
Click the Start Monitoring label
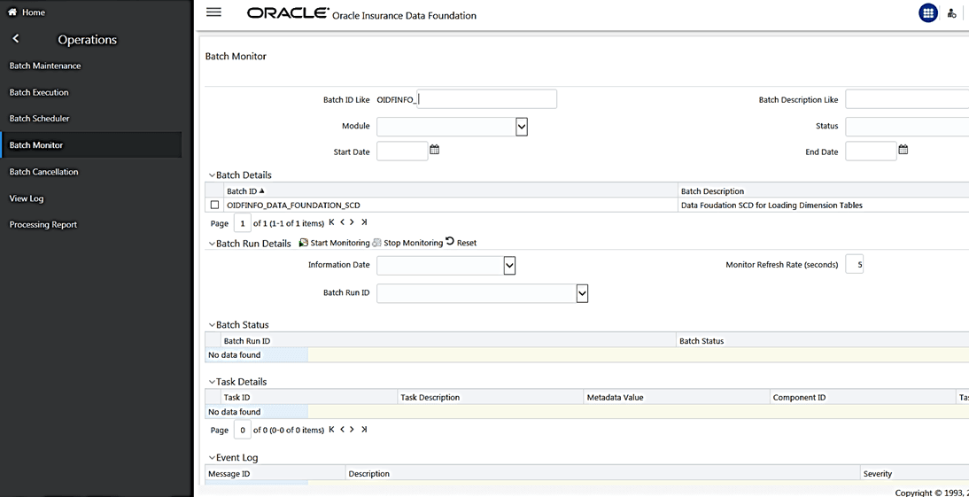coord(340,243)
